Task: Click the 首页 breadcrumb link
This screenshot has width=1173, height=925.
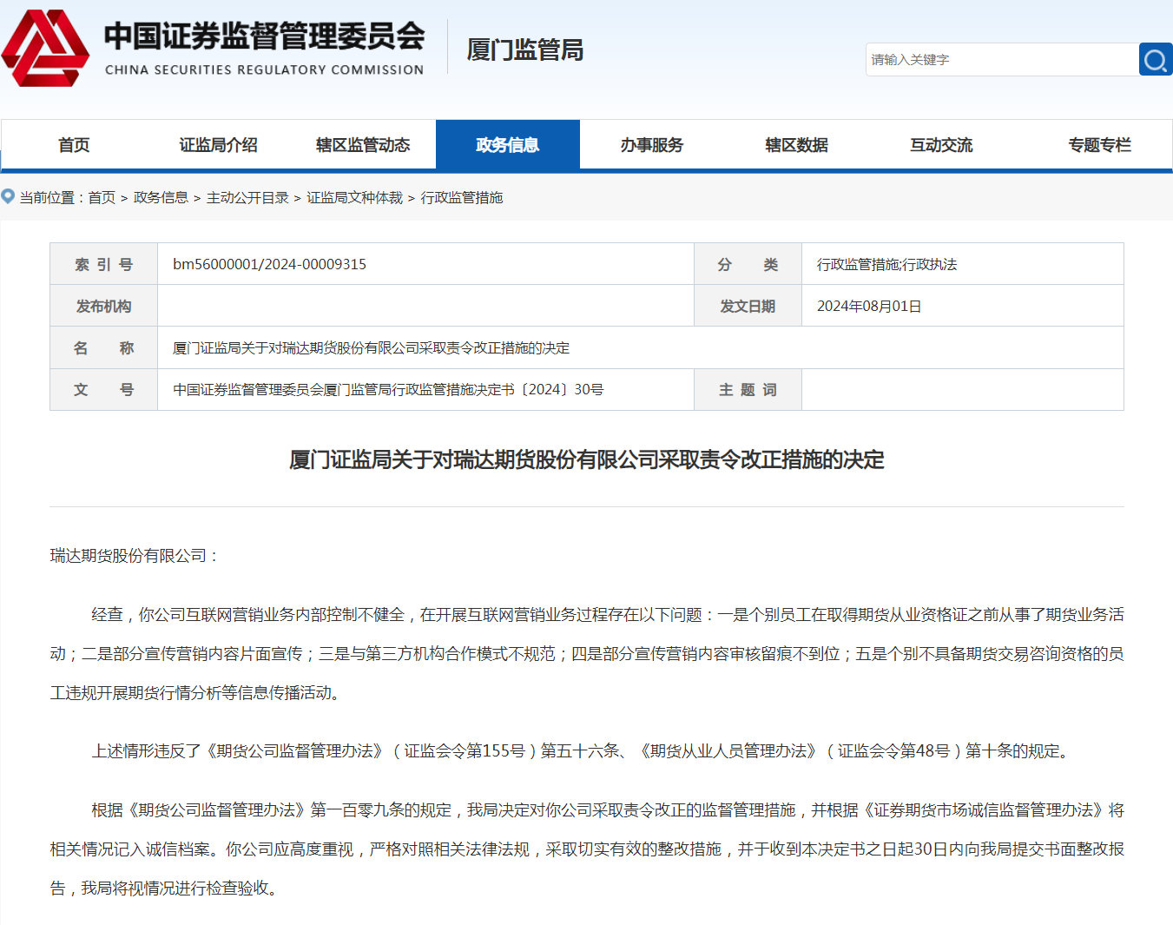Action: [x=102, y=198]
